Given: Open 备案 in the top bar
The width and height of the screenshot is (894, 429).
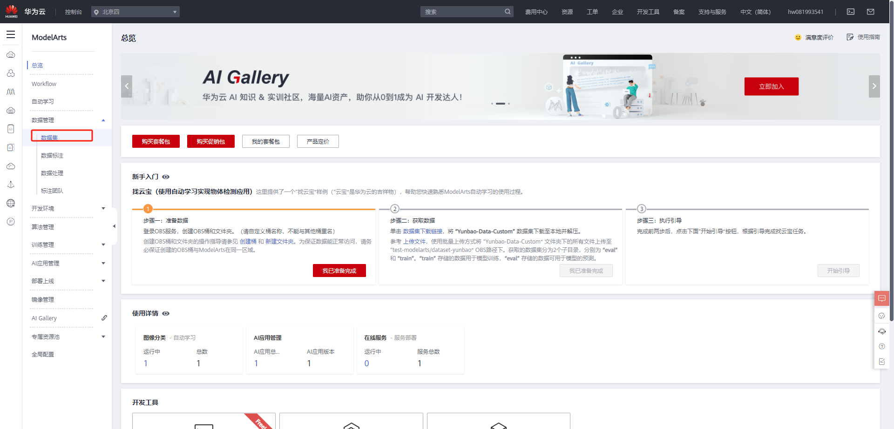Looking at the screenshot, I should [679, 12].
